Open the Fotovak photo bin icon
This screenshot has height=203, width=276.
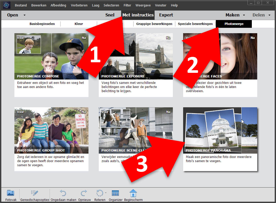pyautogui.click(x=11, y=193)
